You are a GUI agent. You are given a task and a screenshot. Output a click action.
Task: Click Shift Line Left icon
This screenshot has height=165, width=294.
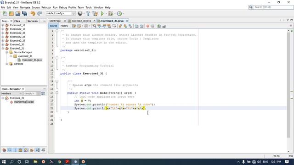(x=137, y=26)
